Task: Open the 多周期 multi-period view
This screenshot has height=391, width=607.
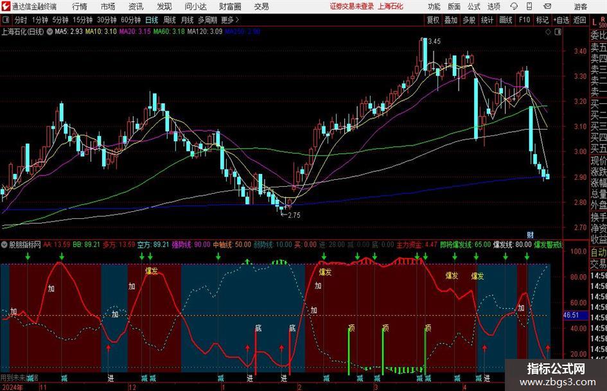Action: point(207,20)
